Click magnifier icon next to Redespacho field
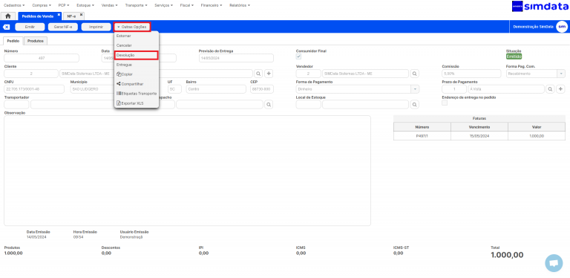This screenshot has height=278, width=570. tap(269, 105)
